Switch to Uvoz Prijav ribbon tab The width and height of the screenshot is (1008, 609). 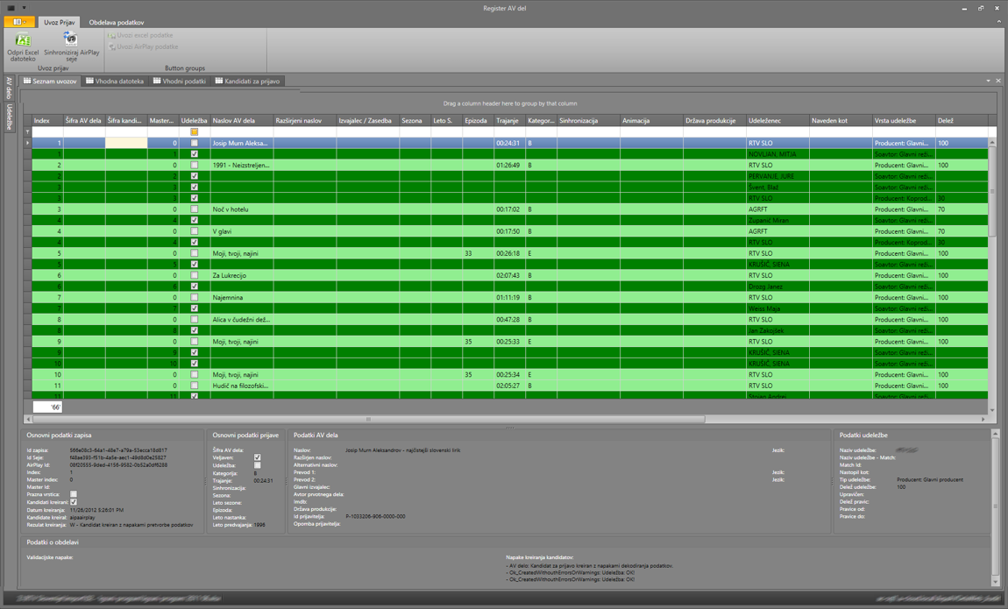(x=59, y=23)
